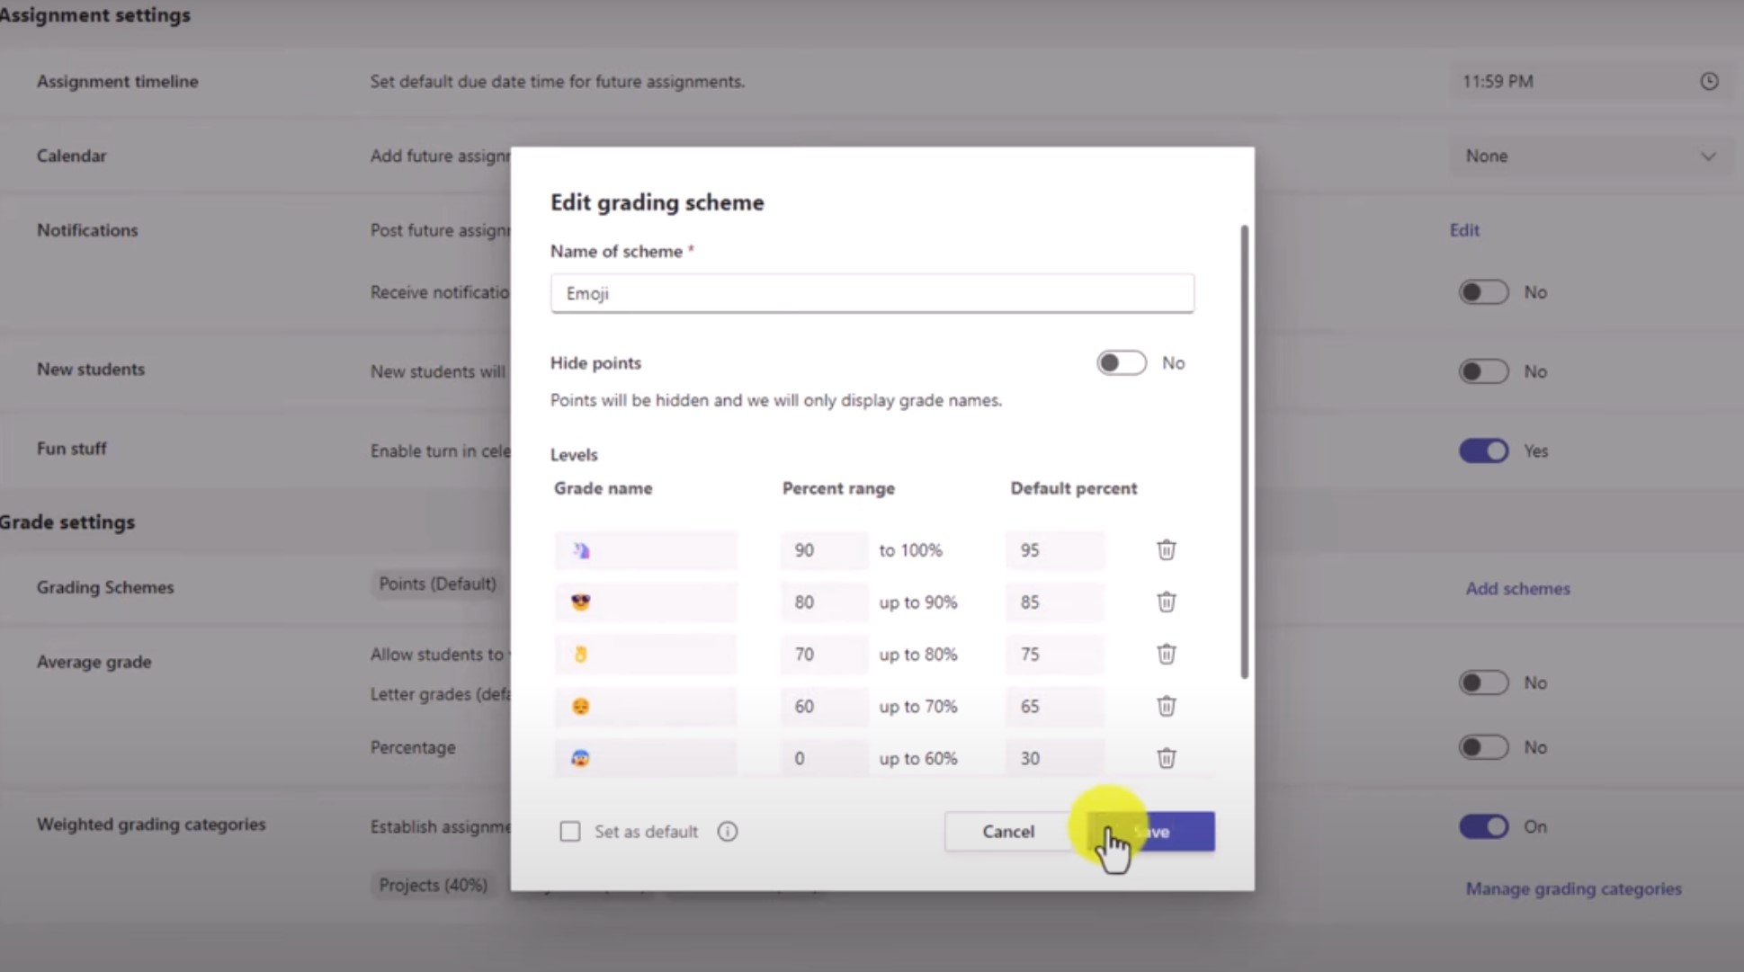Edit the unicorn grade name field
This screenshot has height=972, width=1744.
[645, 550]
